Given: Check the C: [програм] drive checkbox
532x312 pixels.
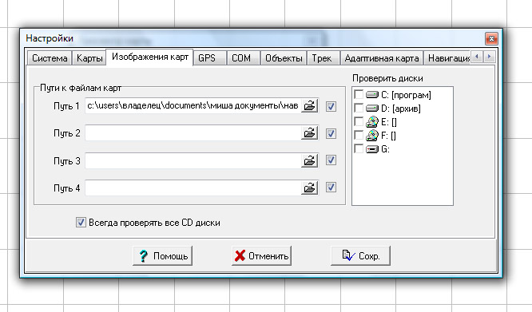Looking at the screenshot, I should coord(359,94).
